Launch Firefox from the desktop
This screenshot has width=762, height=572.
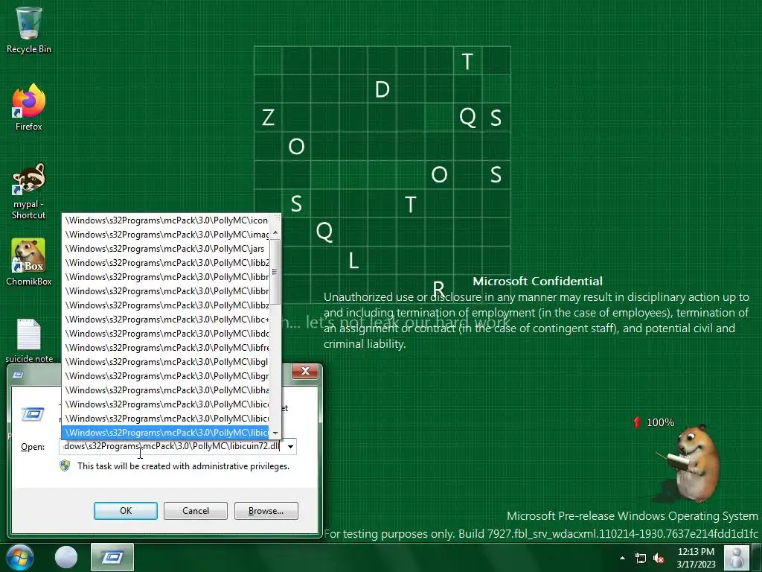tap(29, 107)
